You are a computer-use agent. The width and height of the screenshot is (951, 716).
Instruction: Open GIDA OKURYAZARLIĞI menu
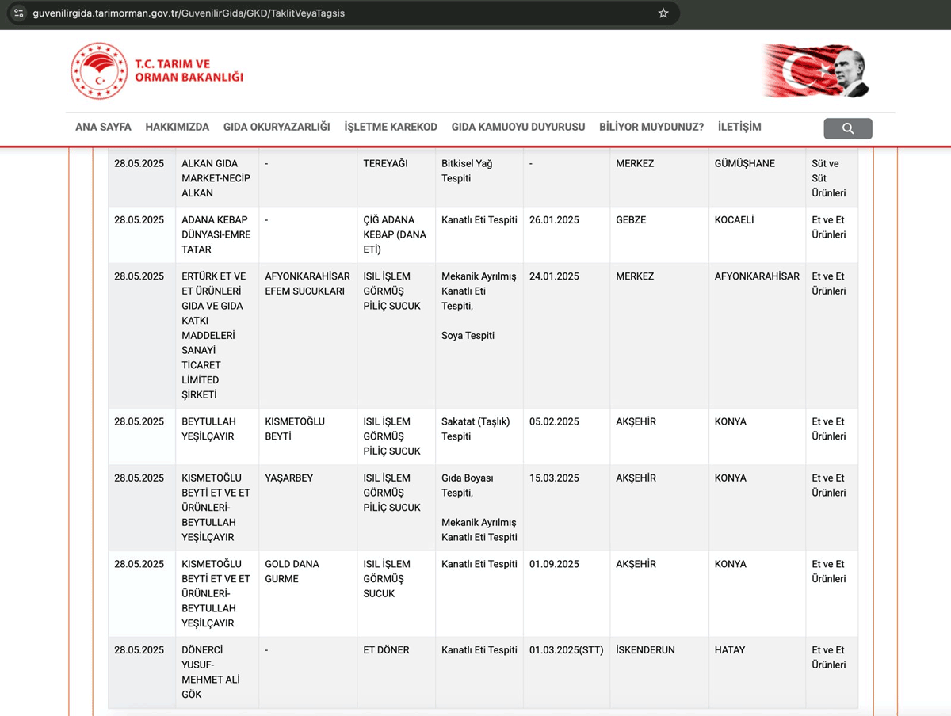pyautogui.click(x=277, y=127)
